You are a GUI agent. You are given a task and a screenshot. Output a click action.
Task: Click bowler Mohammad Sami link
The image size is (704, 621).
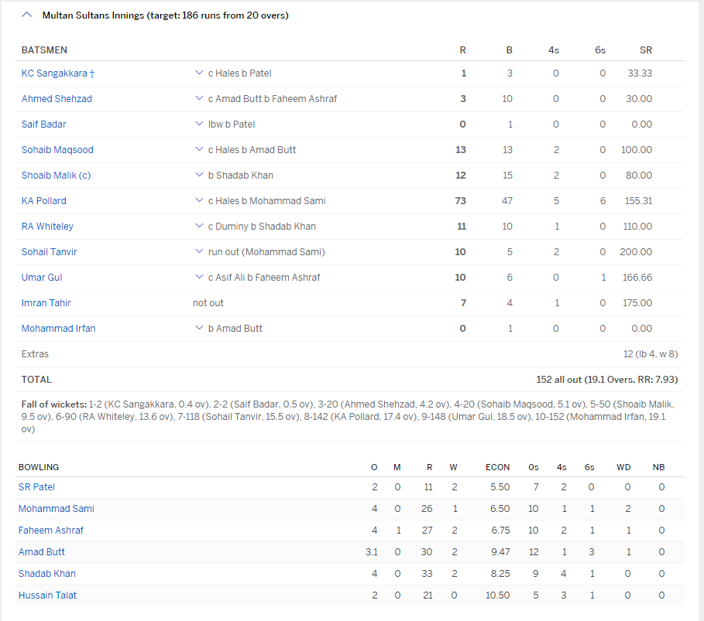pos(57,509)
